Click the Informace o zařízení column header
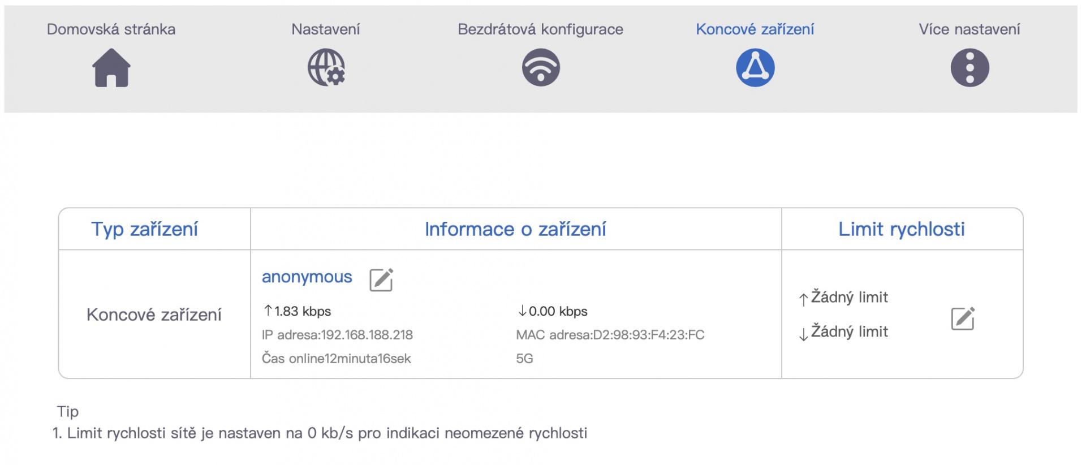1086x465 pixels. tap(515, 229)
